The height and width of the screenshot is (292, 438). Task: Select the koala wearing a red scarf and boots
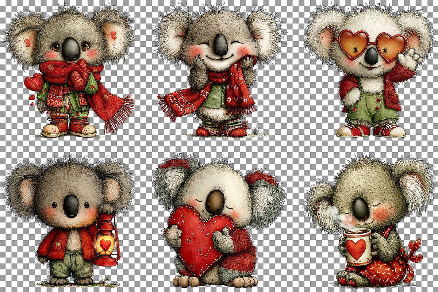point(69,71)
